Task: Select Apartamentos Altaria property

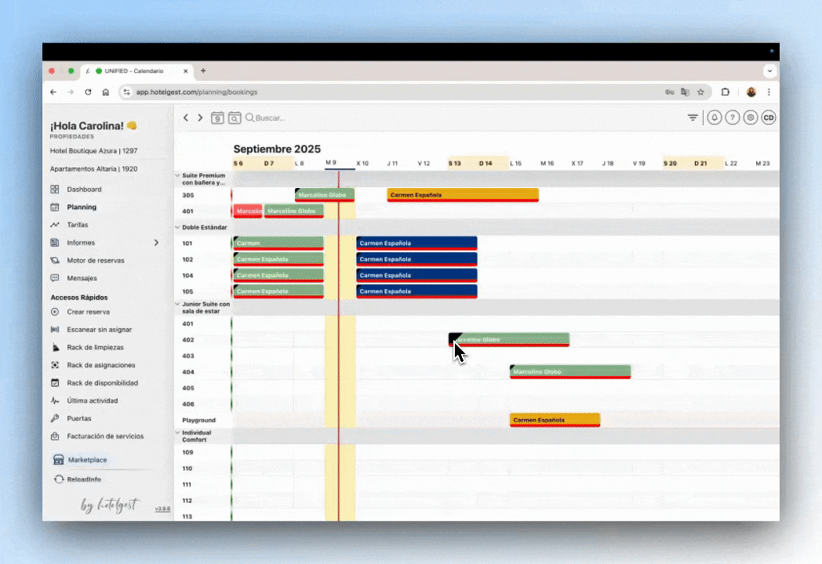Action: click(x=93, y=169)
